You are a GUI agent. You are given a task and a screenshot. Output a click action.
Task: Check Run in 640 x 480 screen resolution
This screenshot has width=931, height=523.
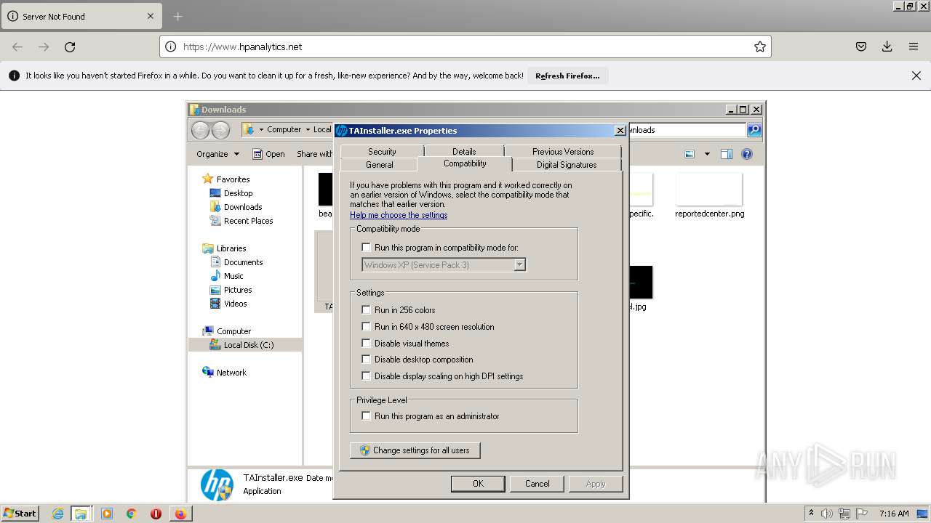(x=367, y=327)
